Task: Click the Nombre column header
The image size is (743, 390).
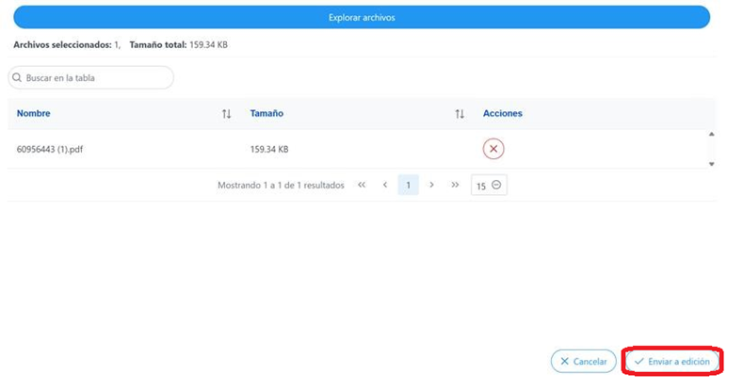Action: coord(34,114)
